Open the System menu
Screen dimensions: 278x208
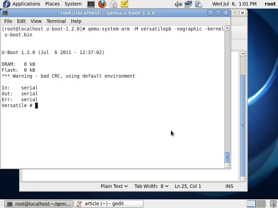[73, 4]
